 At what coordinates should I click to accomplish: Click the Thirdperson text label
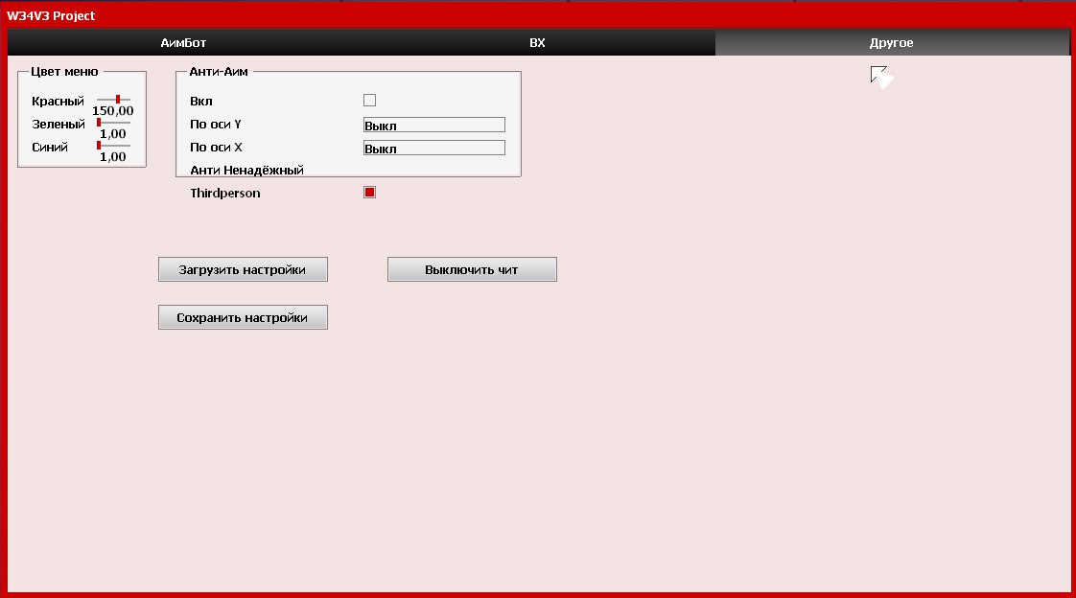[225, 194]
